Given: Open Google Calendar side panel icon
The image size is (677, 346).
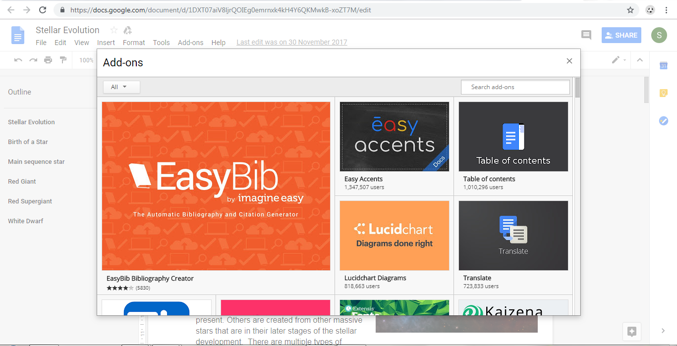Looking at the screenshot, I should [663, 66].
